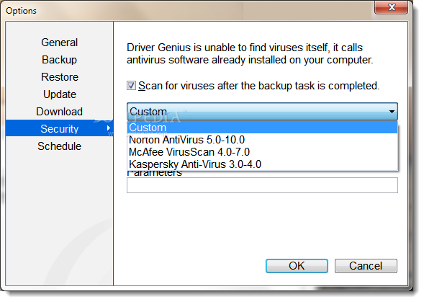Image resolution: width=424 pixels, height=302 pixels.
Task: Select the Restore section
Action: 60,77
